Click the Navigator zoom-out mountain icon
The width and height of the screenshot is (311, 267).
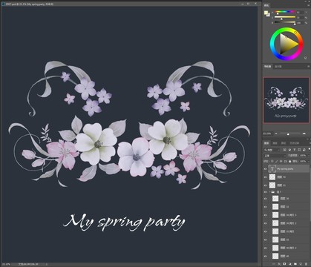276,133
